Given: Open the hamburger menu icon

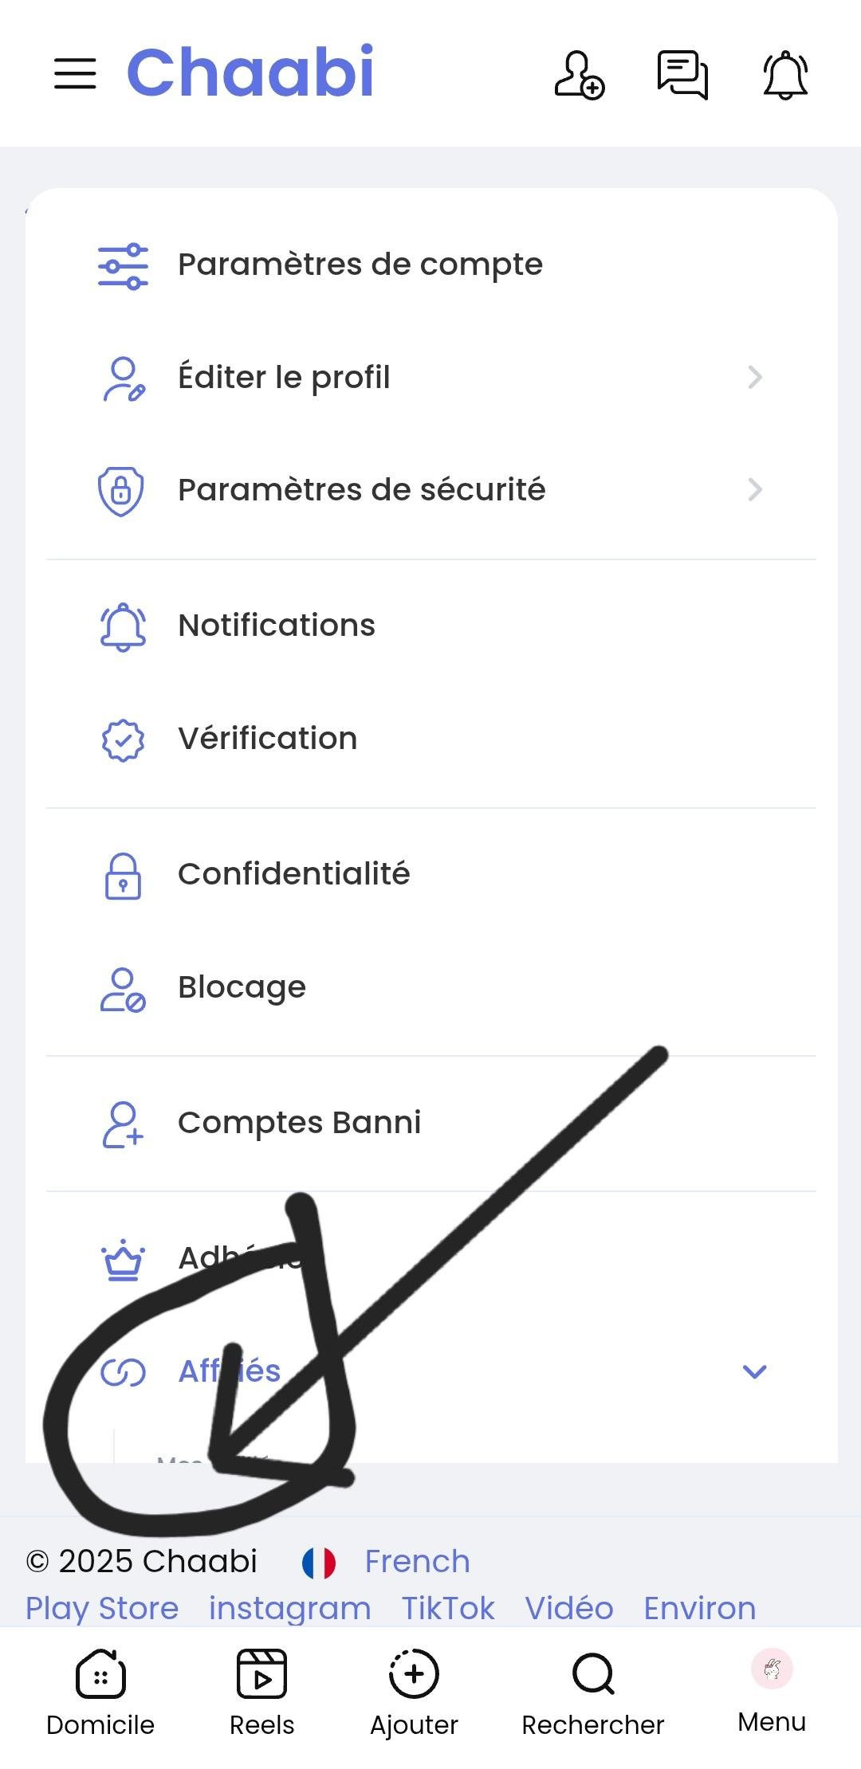Looking at the screenshot, I should click(76, 74).
